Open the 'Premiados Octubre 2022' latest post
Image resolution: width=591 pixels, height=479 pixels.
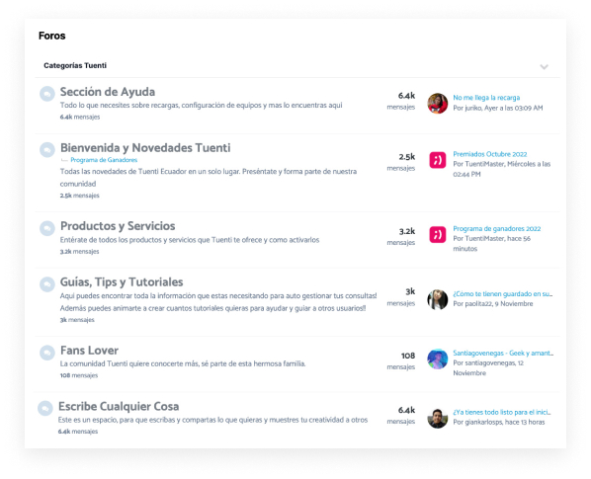489,154
